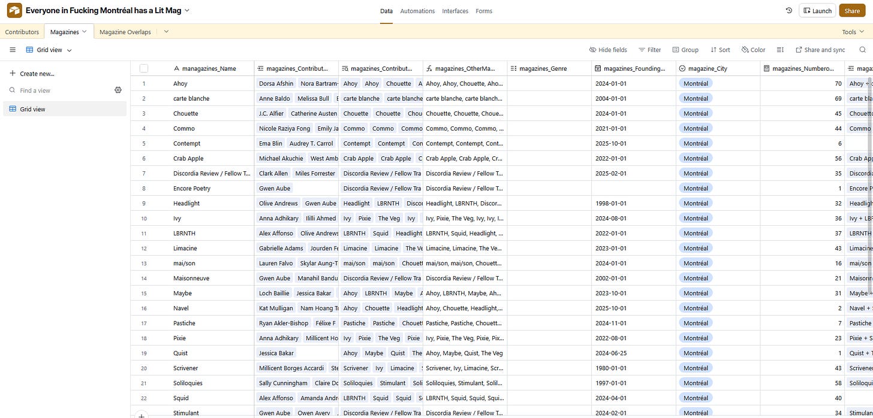Click the number 40 in Squid row

pos(838,398)
